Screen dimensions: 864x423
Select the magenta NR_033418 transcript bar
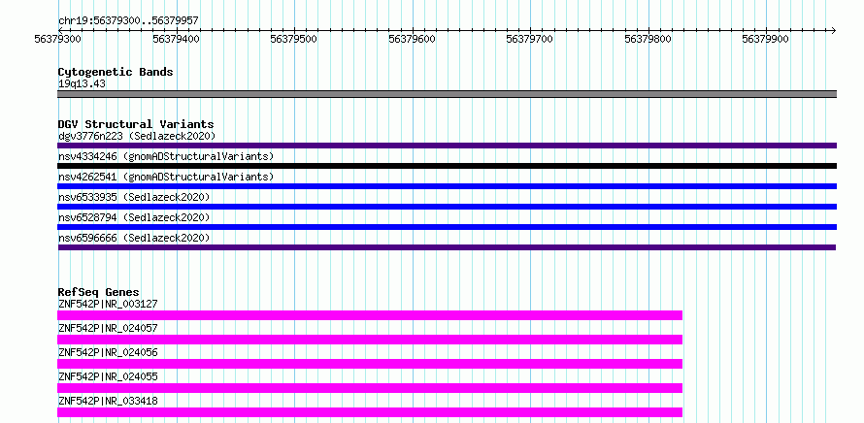point(370,412)
